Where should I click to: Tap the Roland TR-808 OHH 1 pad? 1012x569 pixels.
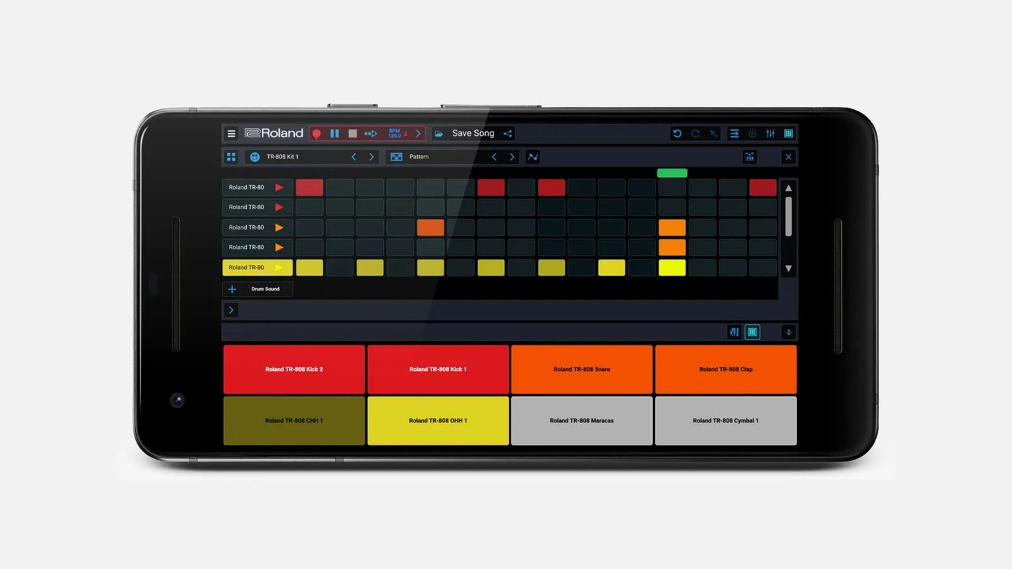click(x=438, y=420)
